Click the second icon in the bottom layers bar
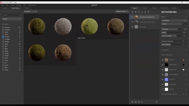 tap(136, 102)
